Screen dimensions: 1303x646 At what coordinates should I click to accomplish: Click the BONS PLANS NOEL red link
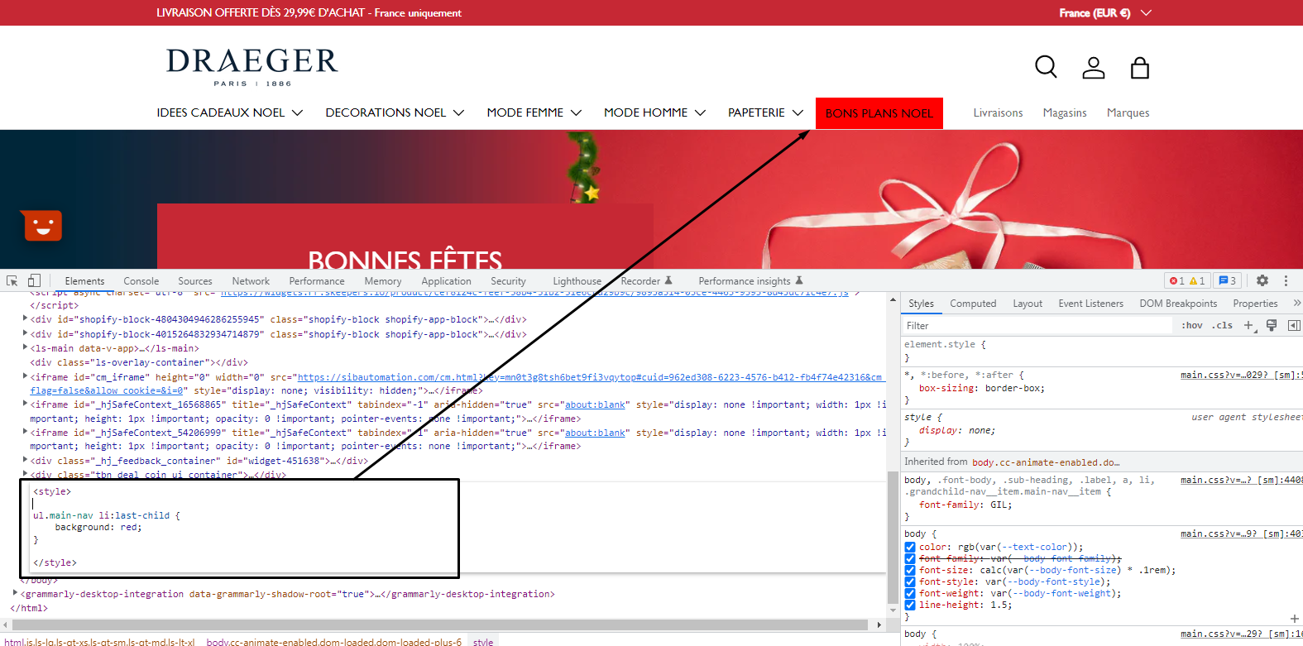879,113
